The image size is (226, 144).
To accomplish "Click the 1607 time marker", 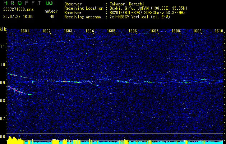I will point(154,31).
